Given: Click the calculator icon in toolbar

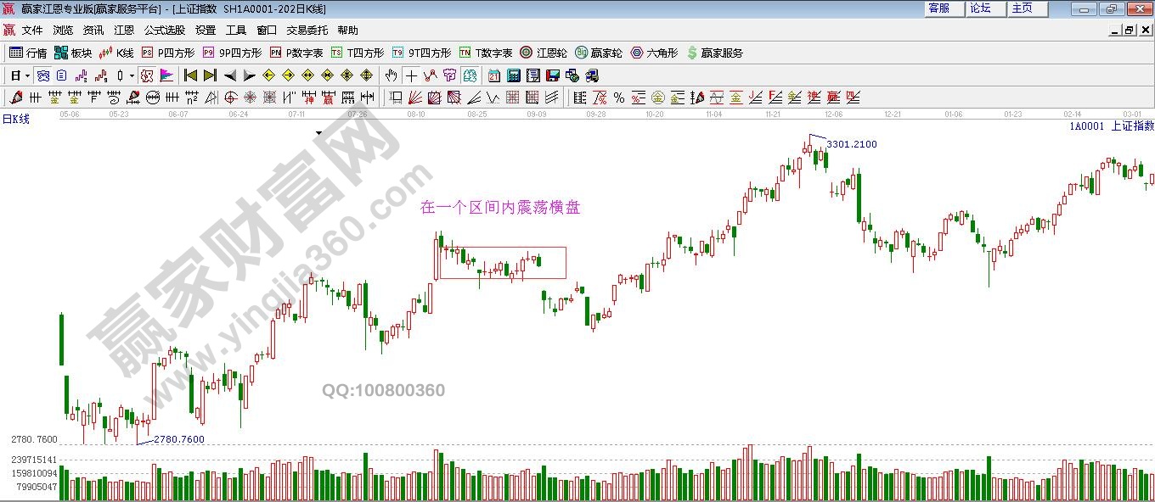Looking at the screenshot, I should 513,75.
